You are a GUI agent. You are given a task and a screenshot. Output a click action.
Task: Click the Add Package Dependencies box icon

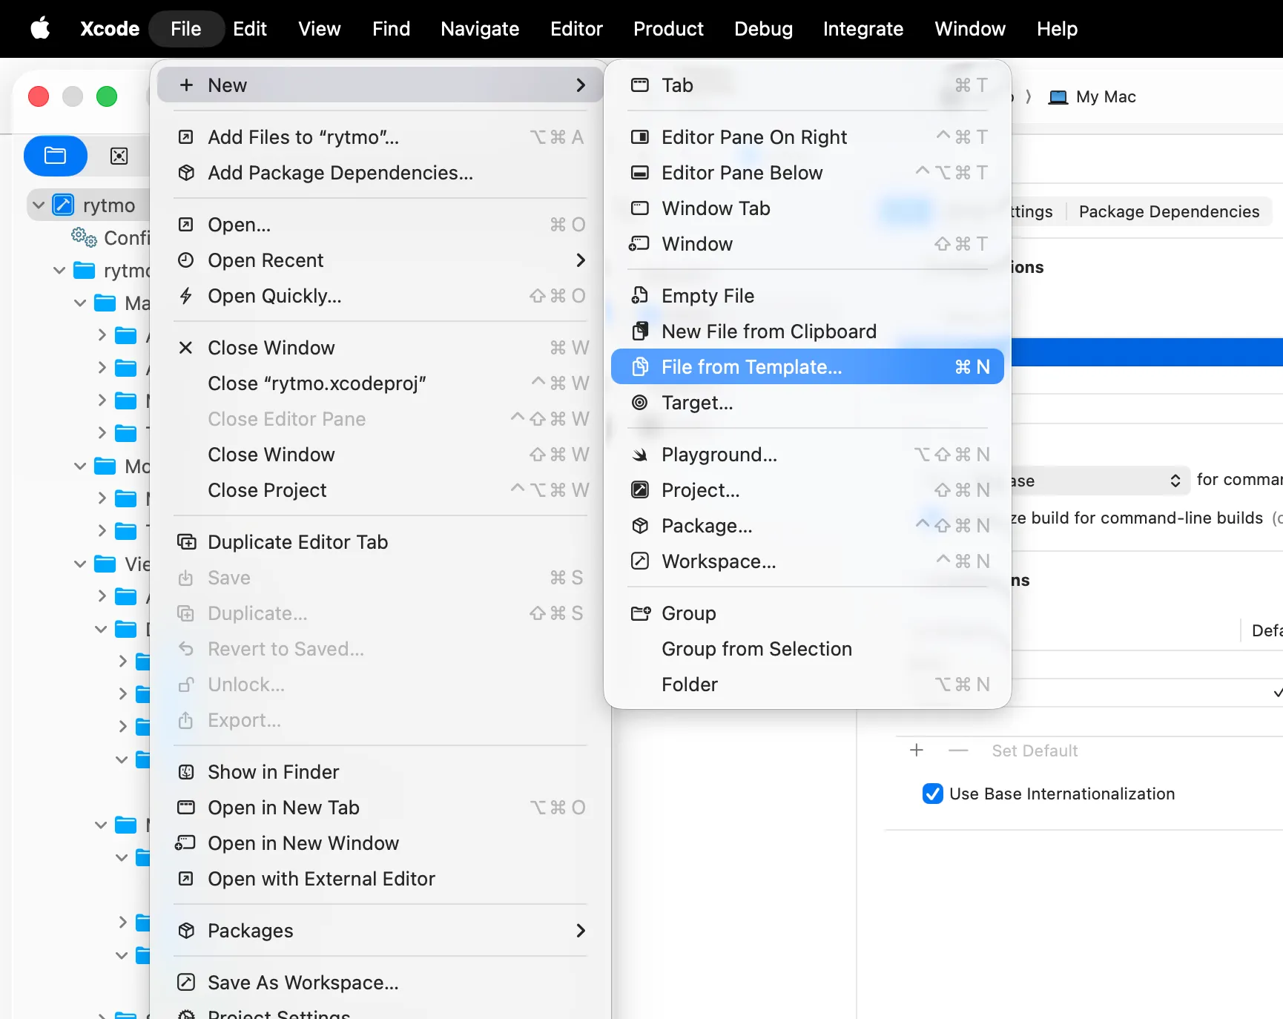click(x=186, y=173)
